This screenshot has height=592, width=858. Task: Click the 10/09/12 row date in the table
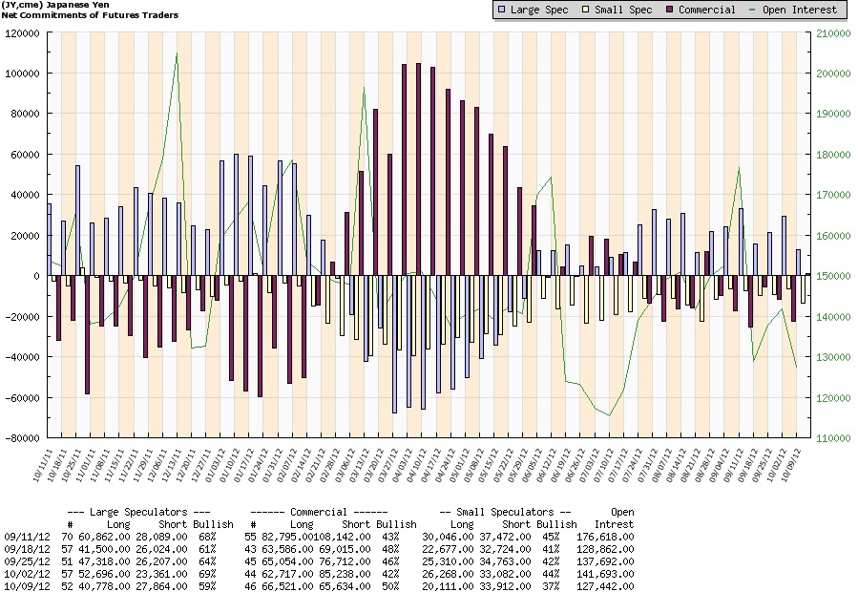point(27,586)
